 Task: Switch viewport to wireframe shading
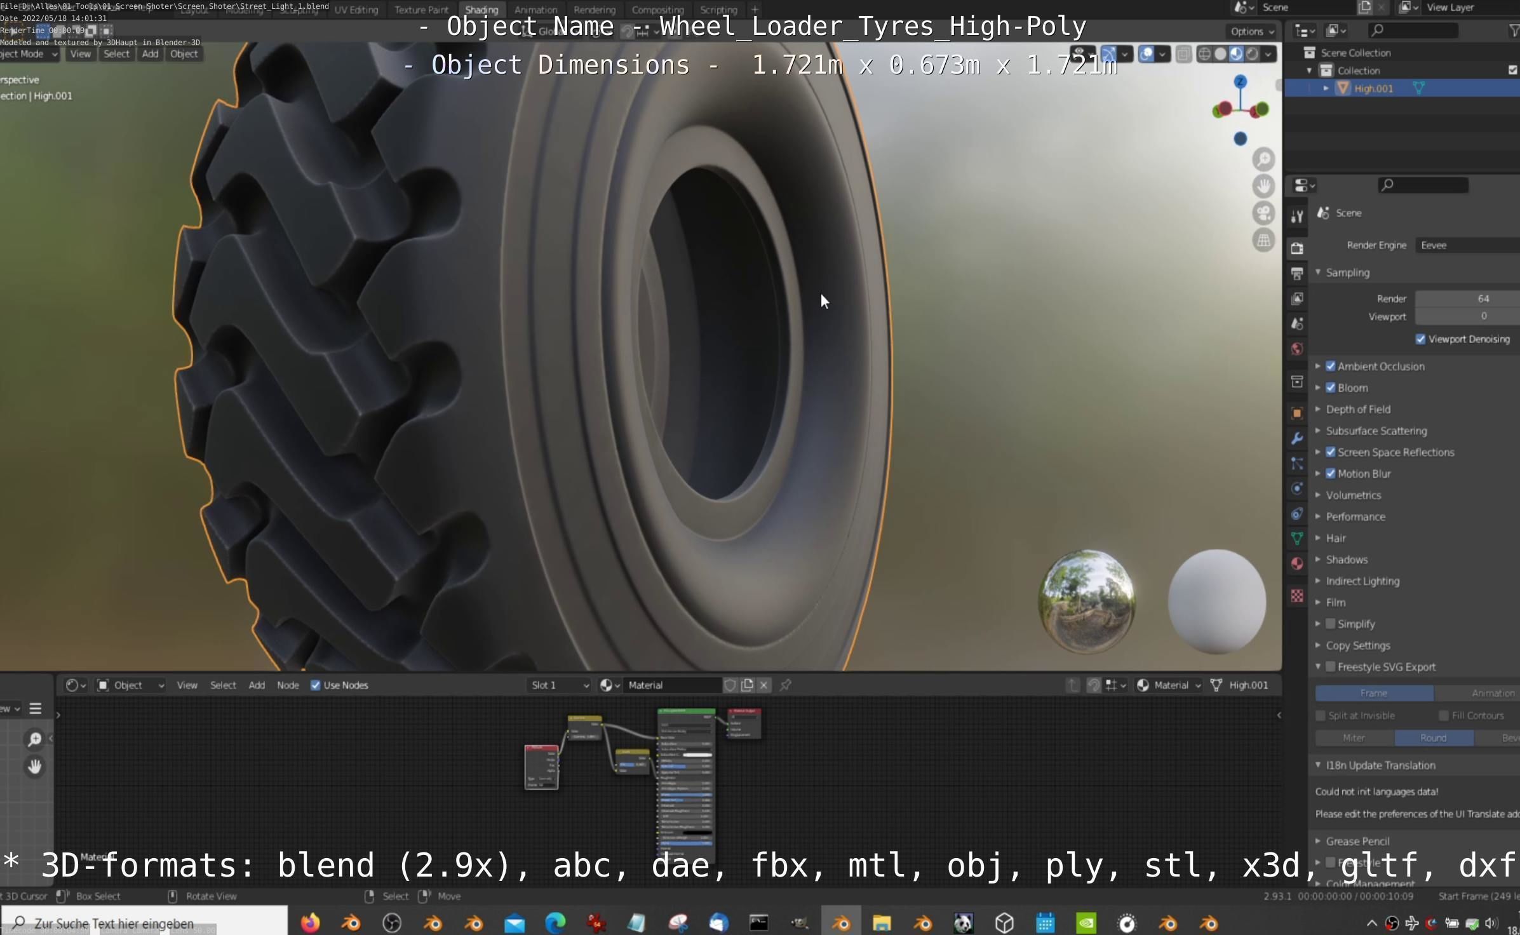(x=1204, y=54)
